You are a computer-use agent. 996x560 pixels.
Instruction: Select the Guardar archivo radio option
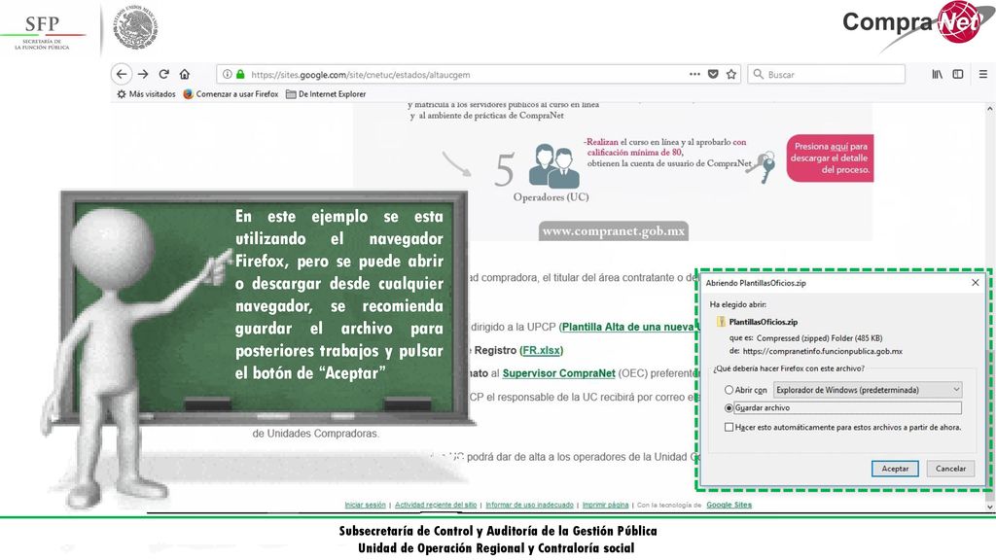(x=729, y=408)
